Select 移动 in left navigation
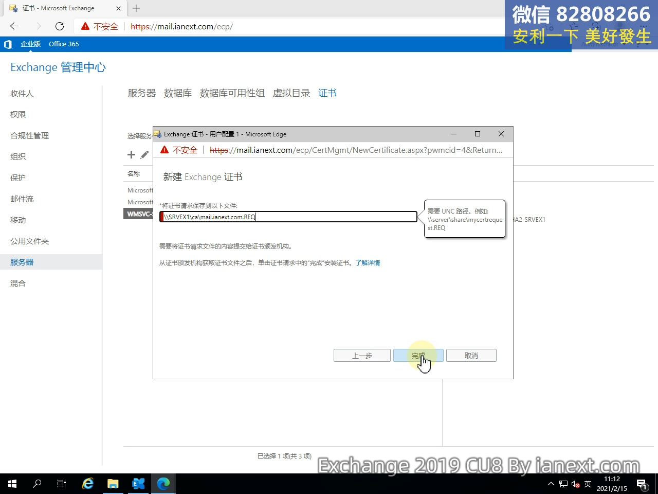Screen dimensions: 658x494 click(x=18, y=220)
